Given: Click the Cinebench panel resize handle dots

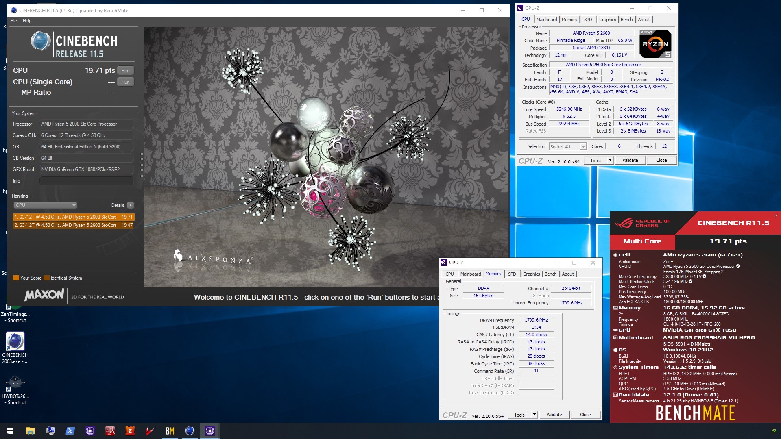Looking at the screenshot, I should [141, 165].
